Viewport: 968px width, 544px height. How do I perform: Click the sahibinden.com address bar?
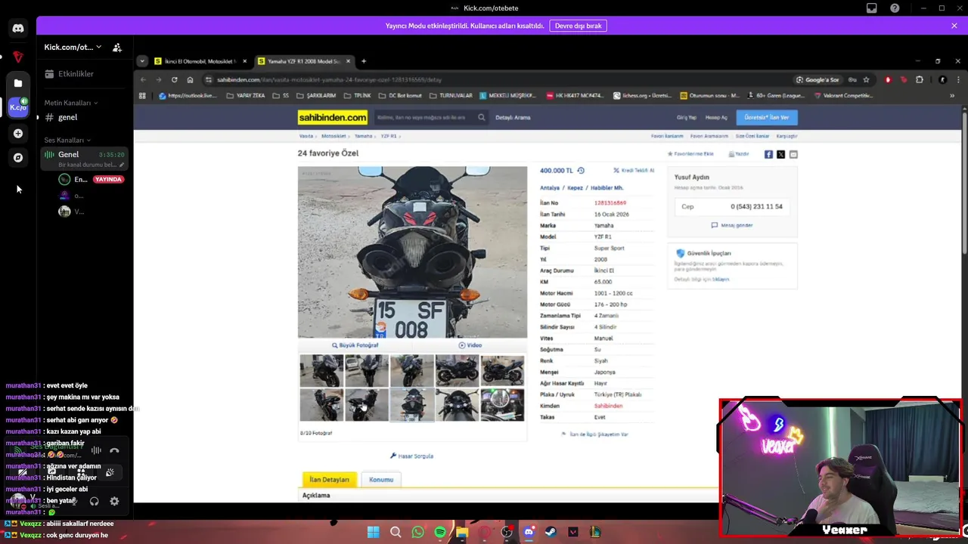pyautogui.click(x=499, y=79)
